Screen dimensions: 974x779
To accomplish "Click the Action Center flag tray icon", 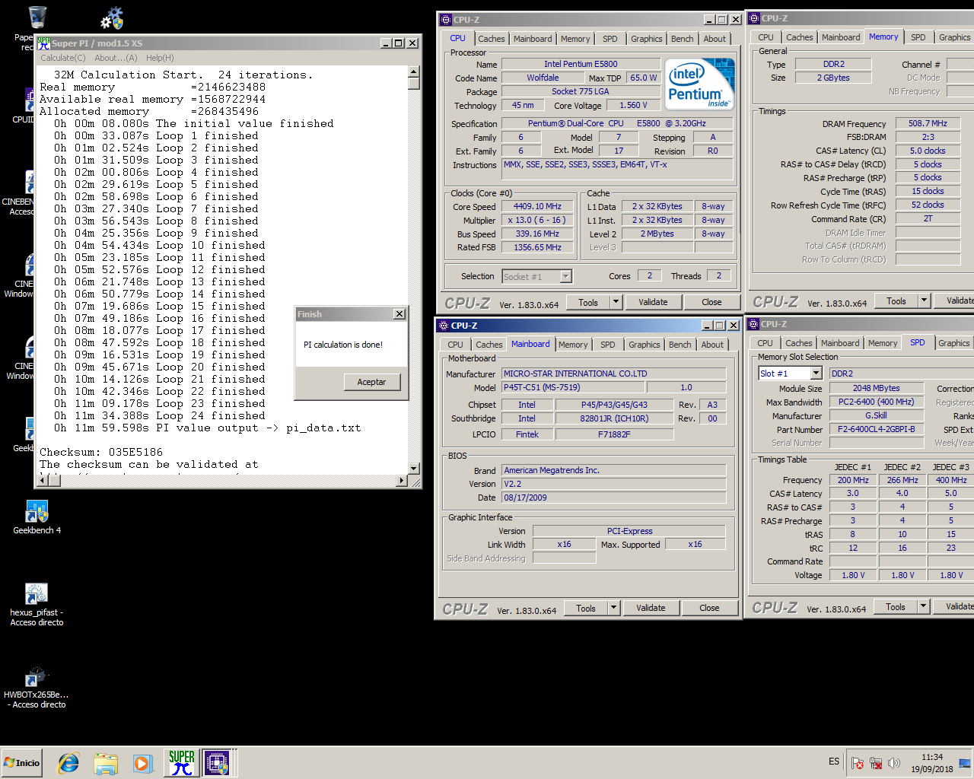I will (x=858, y=763).
